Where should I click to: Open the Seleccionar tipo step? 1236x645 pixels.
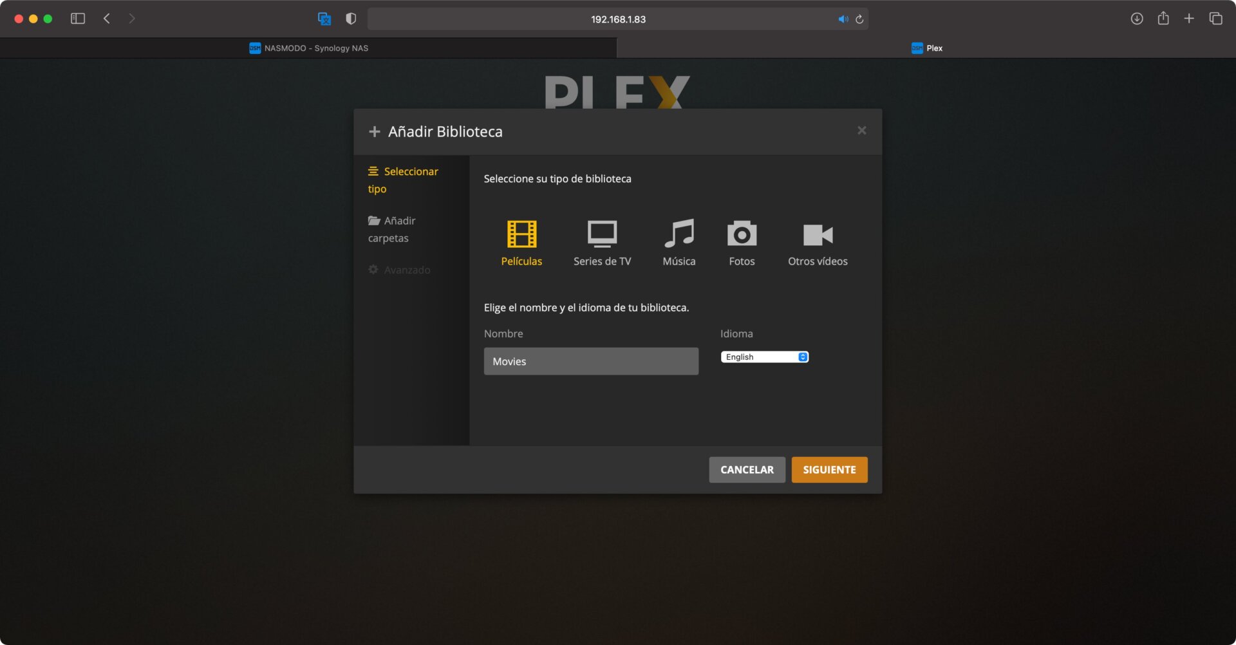pos(403,180)
